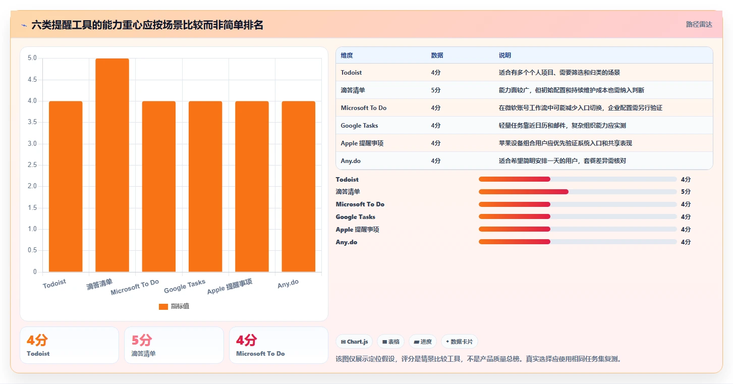Select the Chart.js tag button

pyautogui.click(x=355, y=342)
